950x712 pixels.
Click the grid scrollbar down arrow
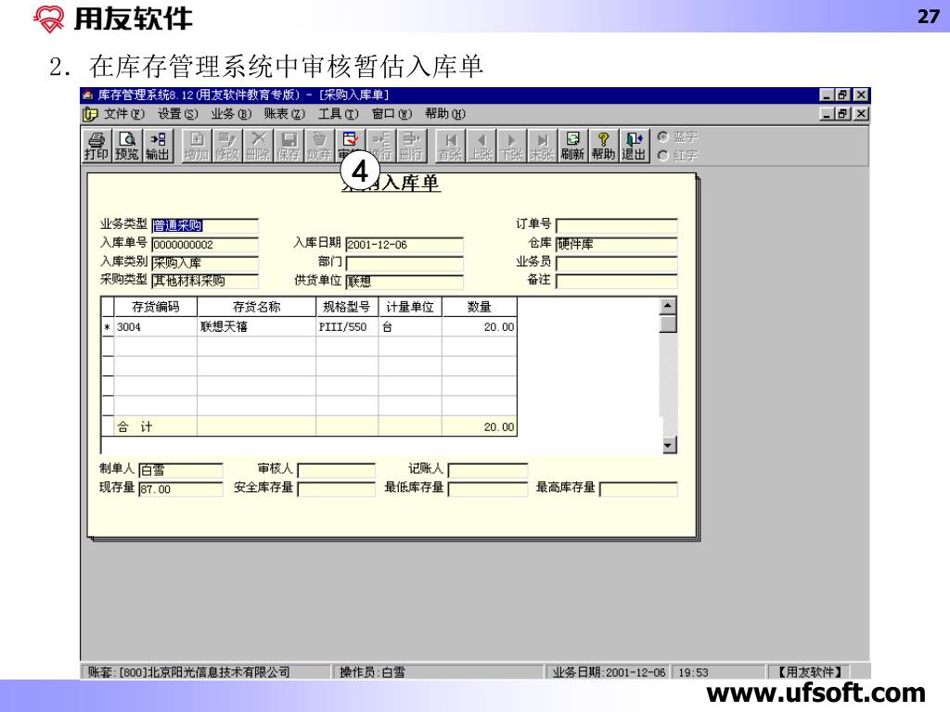click(x=668, y=446)
